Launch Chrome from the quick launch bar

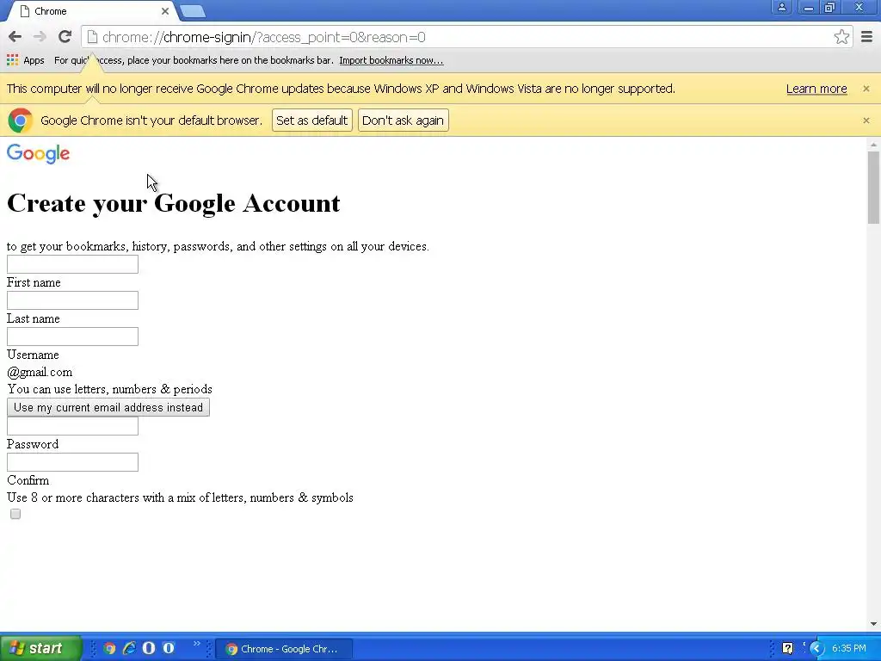click(x=109, y=648)
